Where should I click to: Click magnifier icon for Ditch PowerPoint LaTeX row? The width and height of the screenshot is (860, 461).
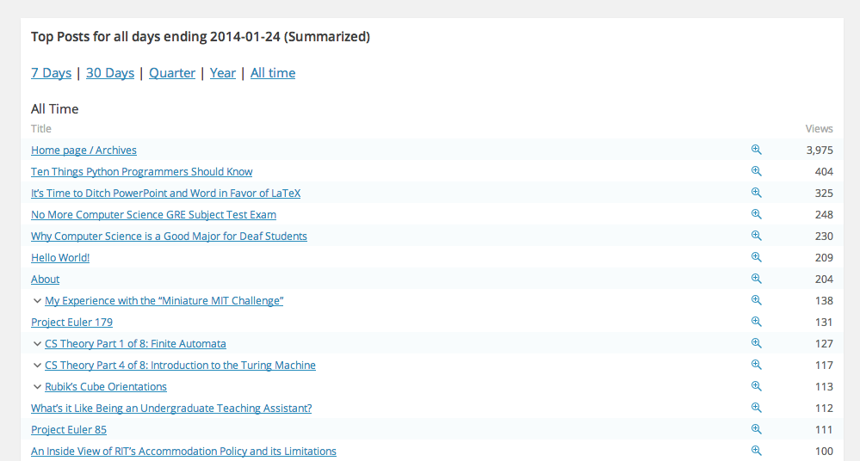(757, 193)
